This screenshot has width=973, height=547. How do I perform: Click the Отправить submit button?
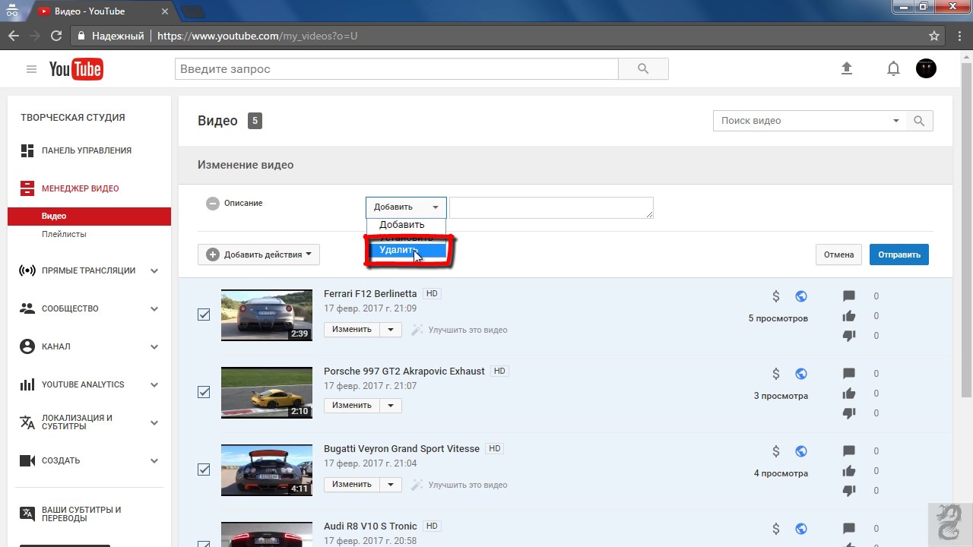899,255
